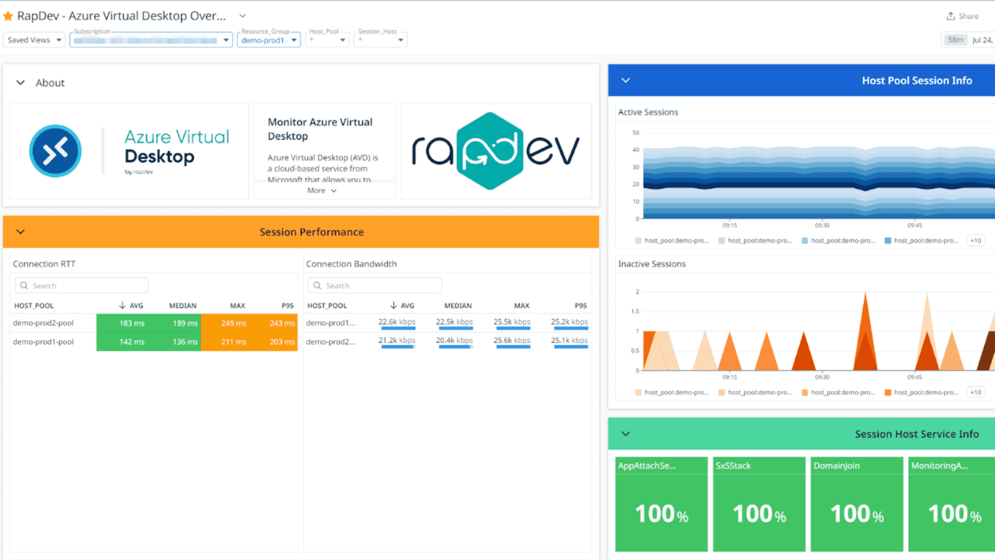Click the Share button
Viewport: 995px width, 560px height.
point(962,16)
